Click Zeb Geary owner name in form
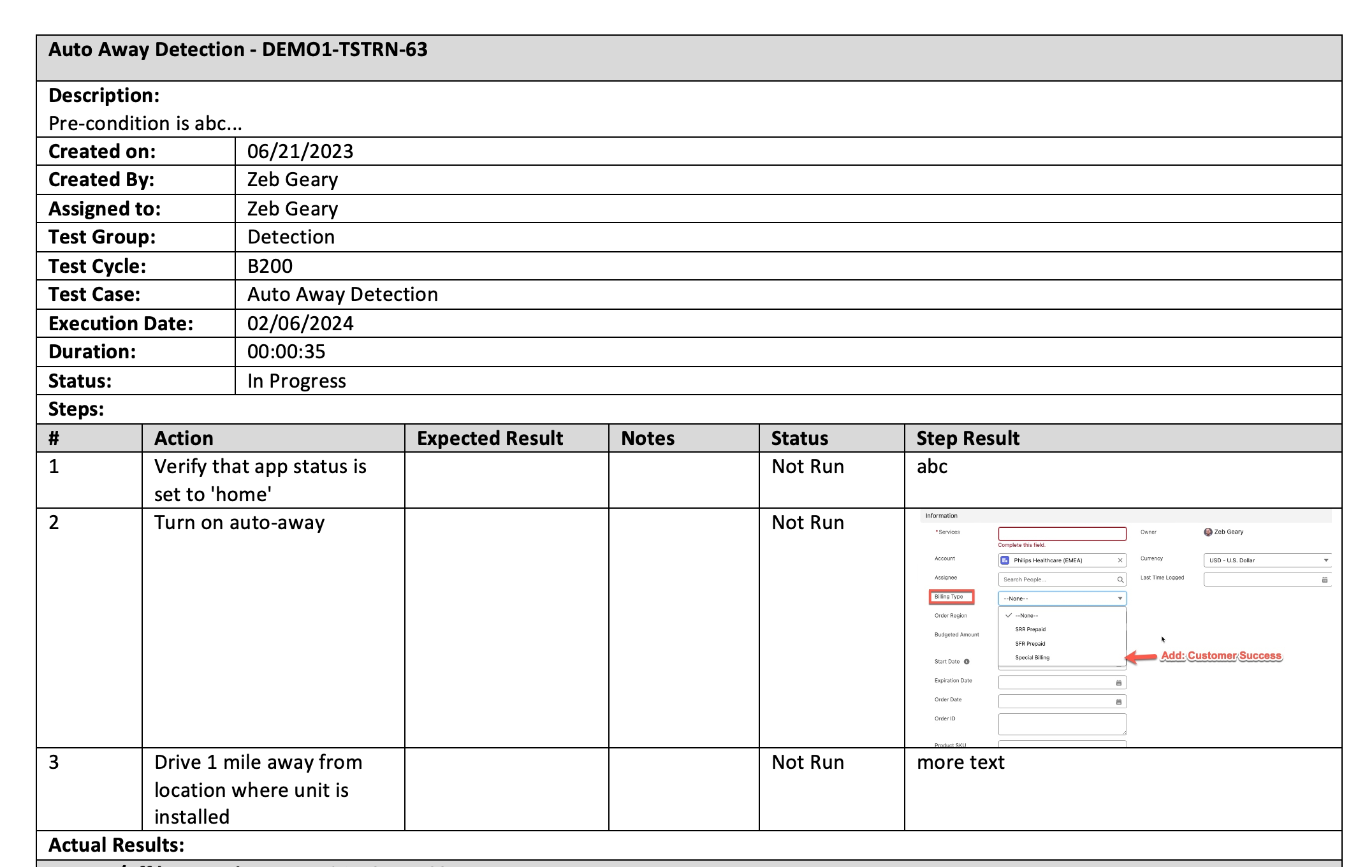Viewport: 1358px width, 867px height. pyautogui.click(x=1229, y=532)
